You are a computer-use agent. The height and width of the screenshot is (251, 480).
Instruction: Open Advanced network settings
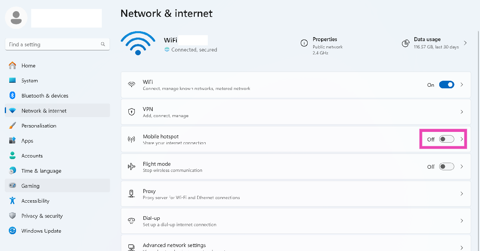(x=174, y=245)
